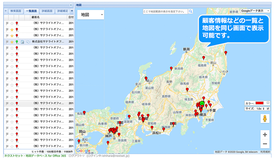
Task: Click the logged-in user ishihara@nextset.jp text
Action: 108,156
